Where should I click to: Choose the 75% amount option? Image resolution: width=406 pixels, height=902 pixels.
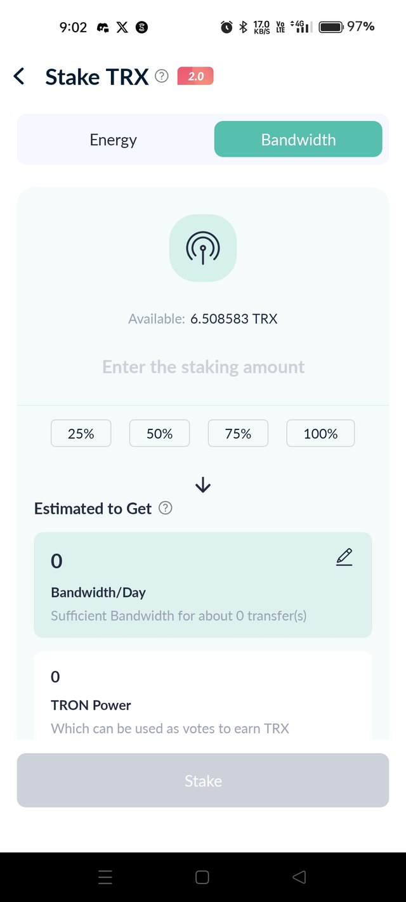point(238,434)
